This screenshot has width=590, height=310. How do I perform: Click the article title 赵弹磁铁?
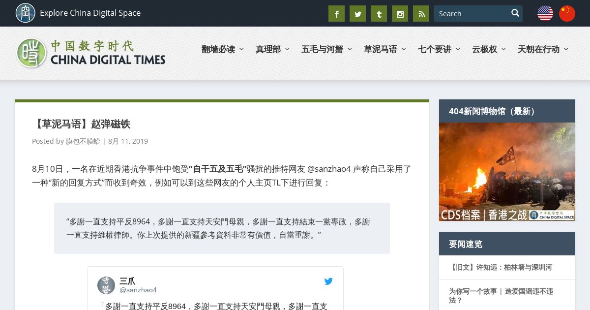[x=81, y=124]
